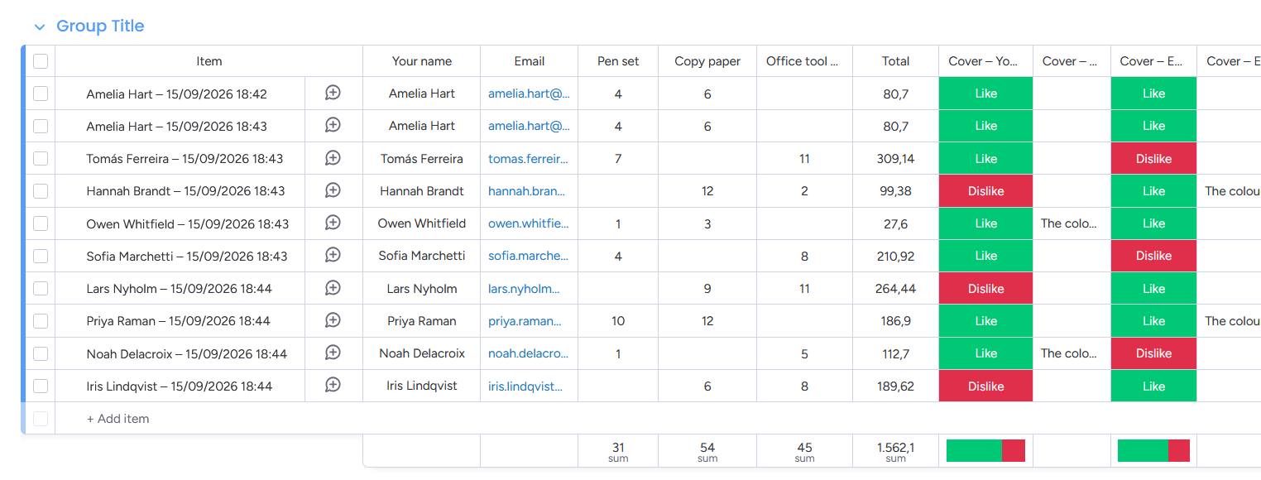Check the Hannah Brandt row checkbox

point(41,191)
